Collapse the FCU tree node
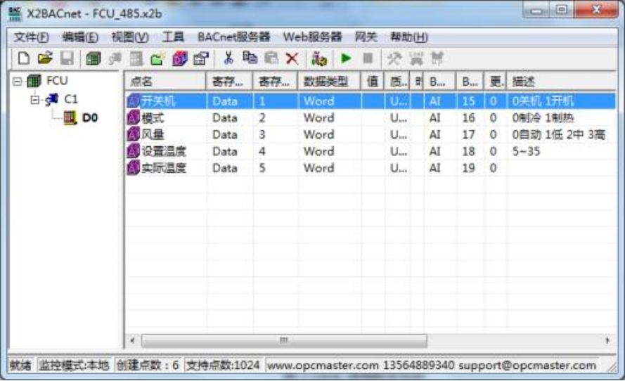 coord(17,82)
